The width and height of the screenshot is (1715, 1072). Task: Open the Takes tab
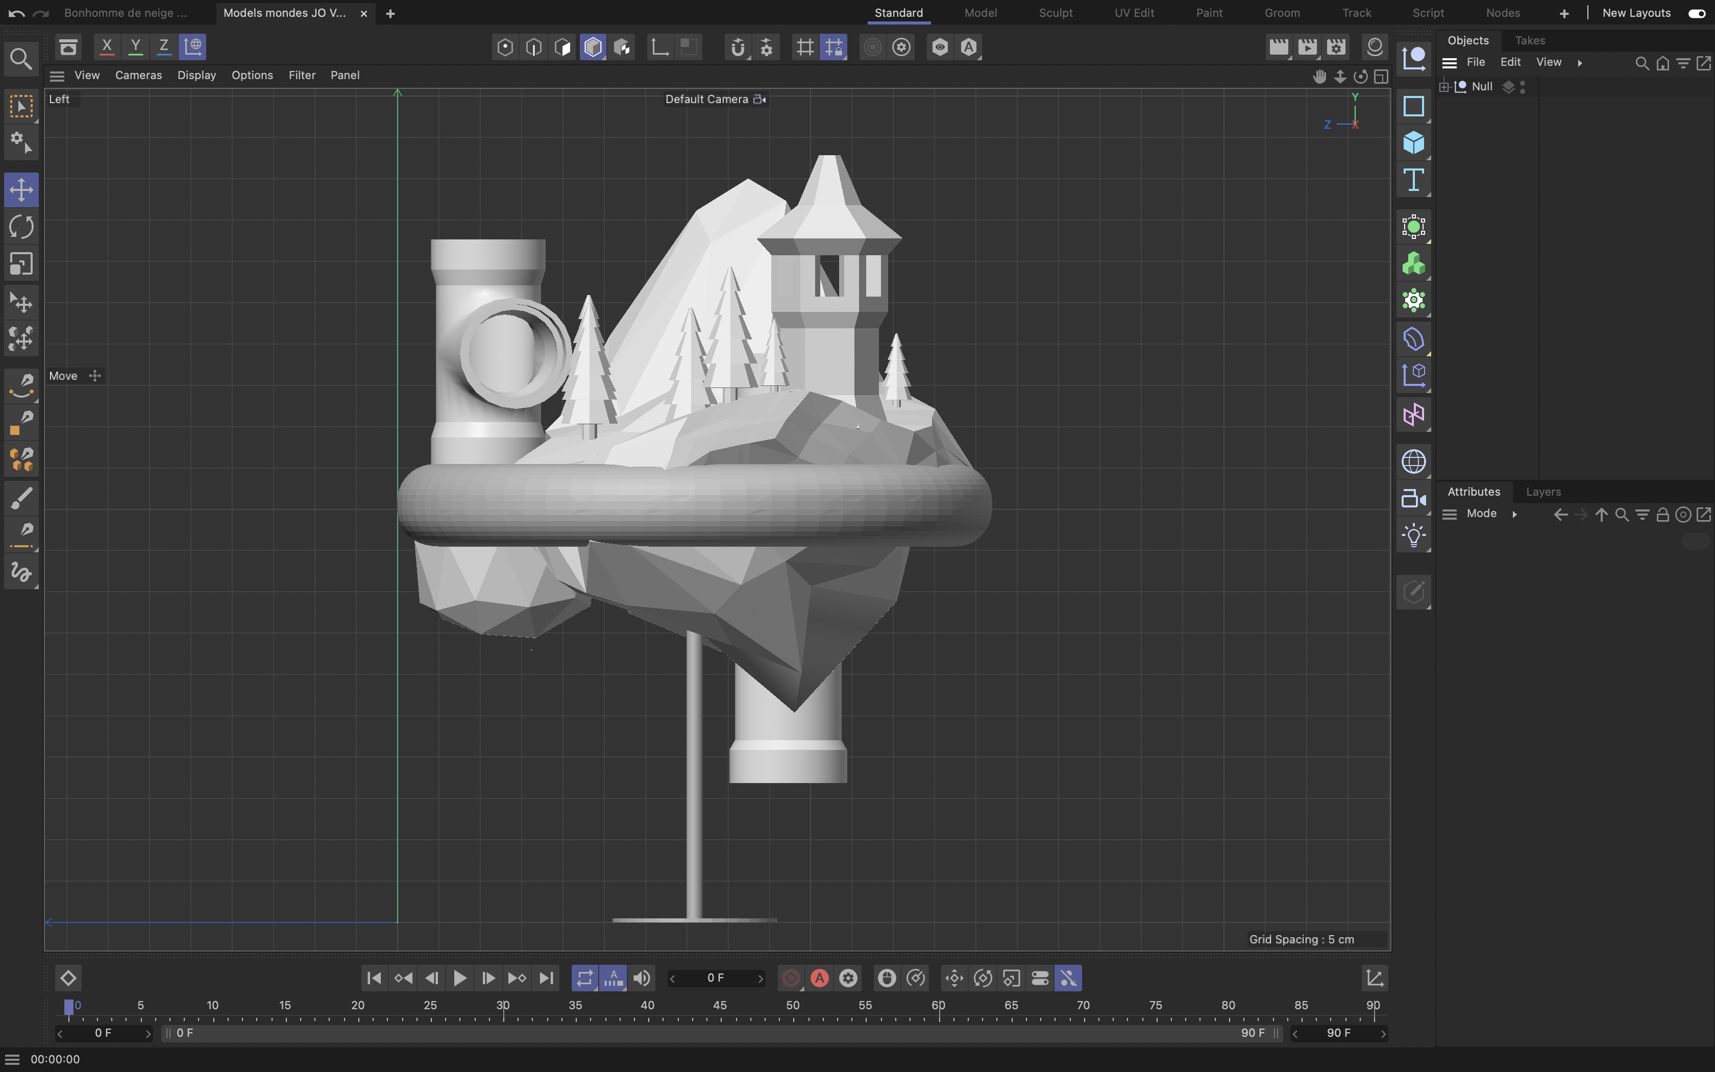point(1529,40)
